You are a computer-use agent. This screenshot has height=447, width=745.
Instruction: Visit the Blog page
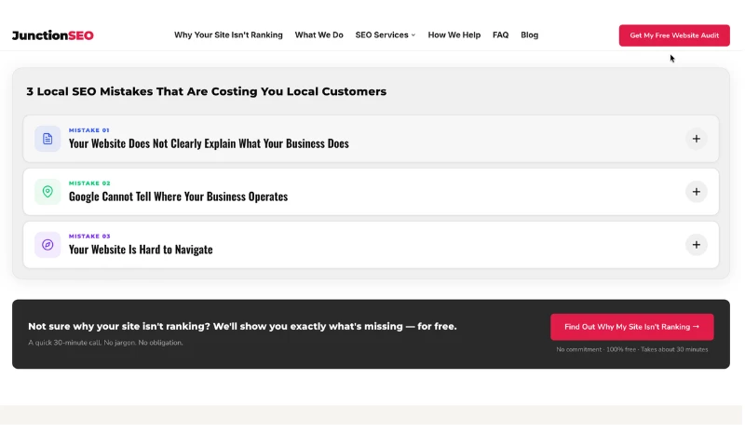click(x=529, y=35)
